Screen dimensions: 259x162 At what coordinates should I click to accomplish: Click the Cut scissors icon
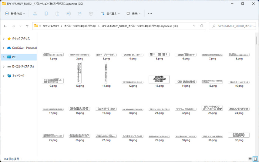tap(35, 14)
